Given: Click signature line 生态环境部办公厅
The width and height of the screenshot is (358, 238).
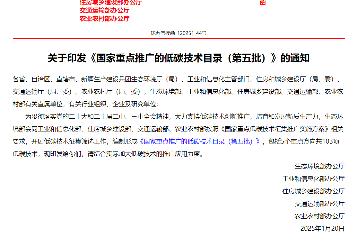Looking at the screenshot, I should 320,166.
